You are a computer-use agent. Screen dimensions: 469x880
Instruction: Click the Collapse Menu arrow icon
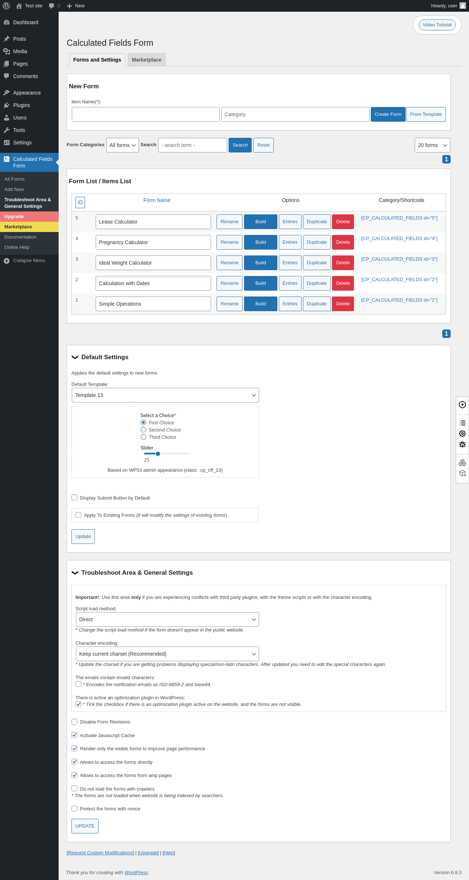[x=7, y=261]
